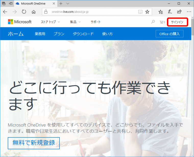Expand the 製品 dropdown menu
The height and width of the screenshot is (157, 194).
click(75, 22)
